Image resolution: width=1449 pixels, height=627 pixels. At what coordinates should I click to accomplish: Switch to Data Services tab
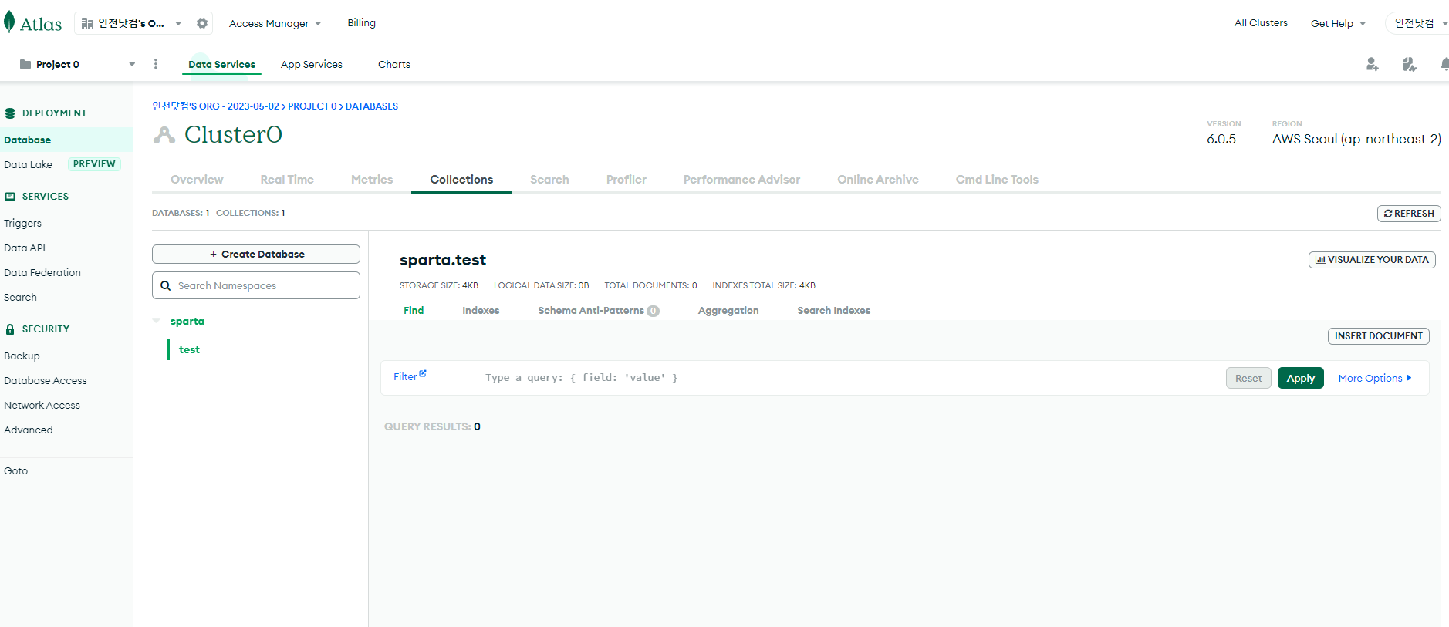tap(221, 65)
